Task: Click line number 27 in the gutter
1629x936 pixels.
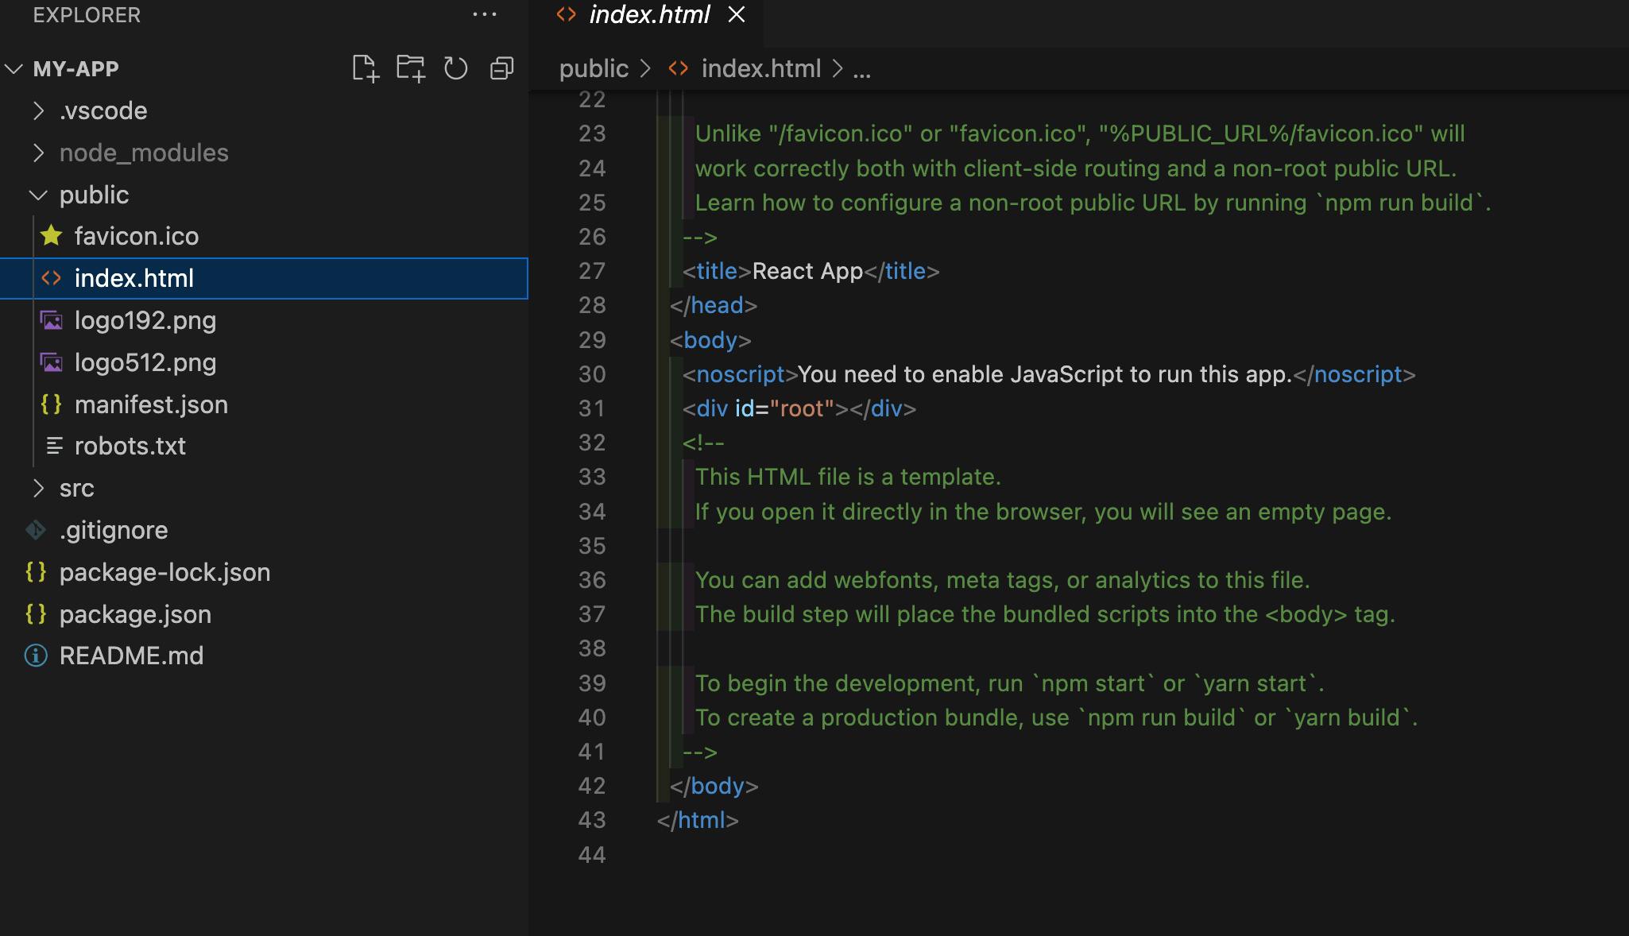Action: 592,271
